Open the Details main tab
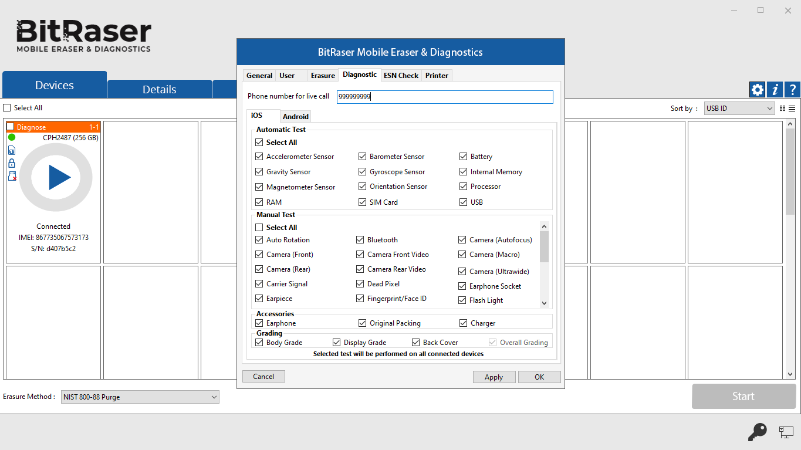Viewport: 801px width, 450px height. [x=160, y=89]
